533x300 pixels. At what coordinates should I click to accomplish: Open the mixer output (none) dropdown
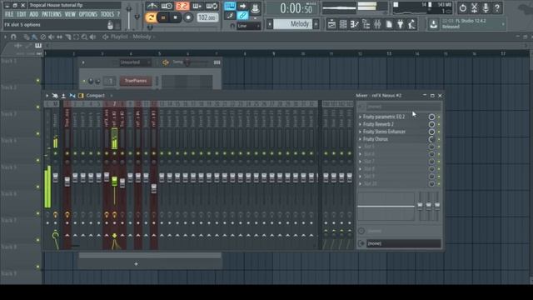(403, 243)
